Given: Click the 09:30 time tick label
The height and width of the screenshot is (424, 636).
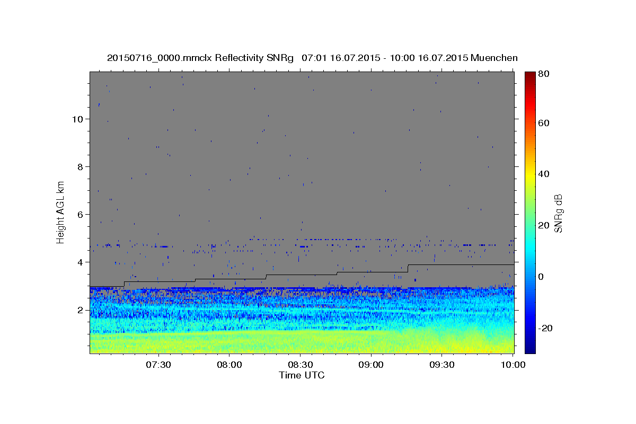Looking at the screenshot, I should [x=441, y=365].
